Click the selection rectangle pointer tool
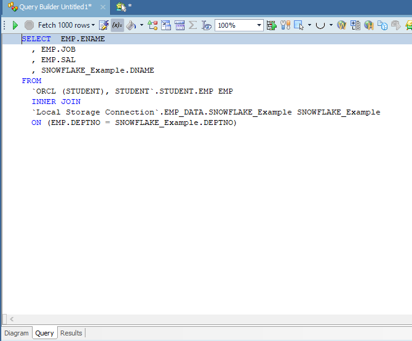Image resolution: width=412 pixels, height=341 pixels. click(x=299, y=25)
